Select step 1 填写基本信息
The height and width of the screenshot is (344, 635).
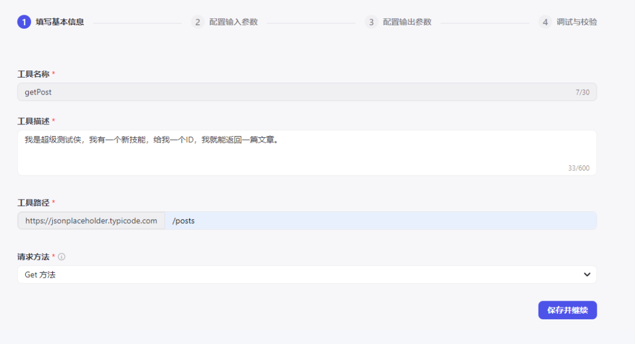(51, 22)
